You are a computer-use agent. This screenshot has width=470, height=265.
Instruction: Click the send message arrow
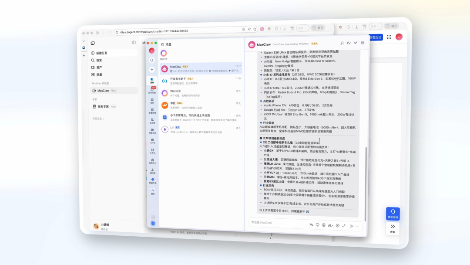pos(352,226)
